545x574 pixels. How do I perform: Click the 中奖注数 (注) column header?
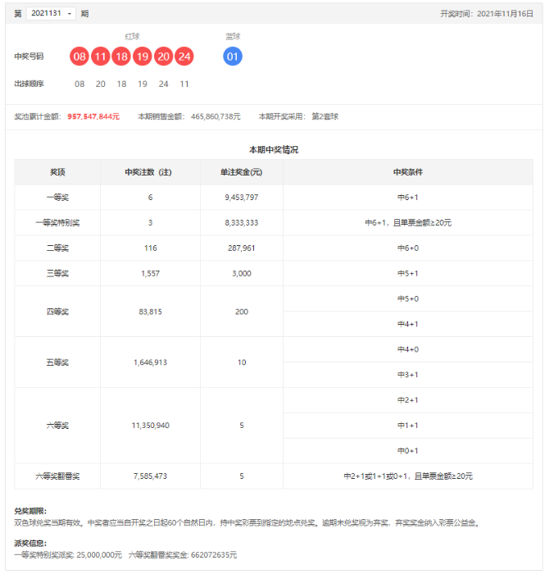(150, 172)
